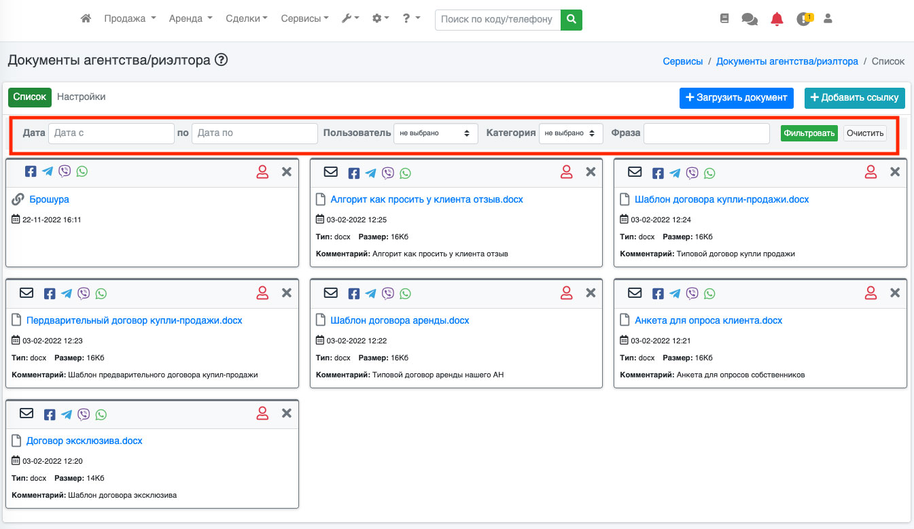Image resolution: width=914 pixels, height=529 pixels.
Task: Share Брошюра via the Telegram icon
Action: click(48, 171)
